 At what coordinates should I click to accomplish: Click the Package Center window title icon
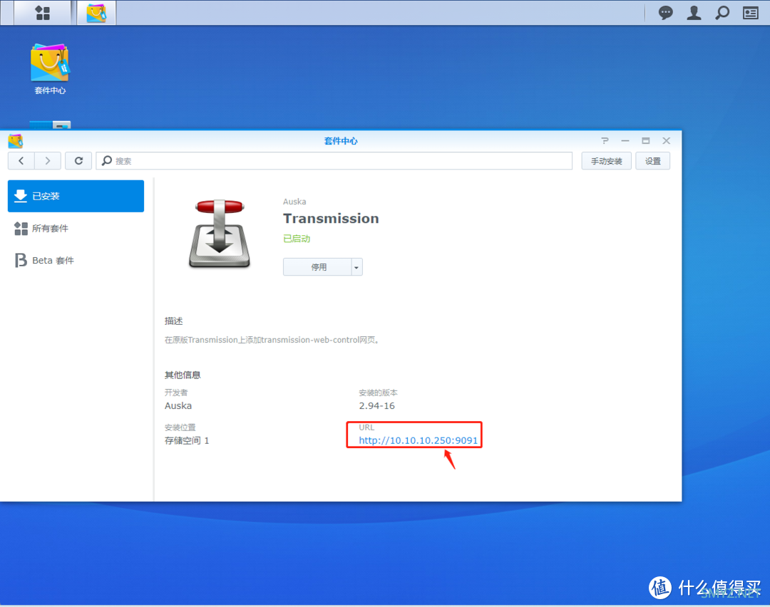tap(16, 141)
